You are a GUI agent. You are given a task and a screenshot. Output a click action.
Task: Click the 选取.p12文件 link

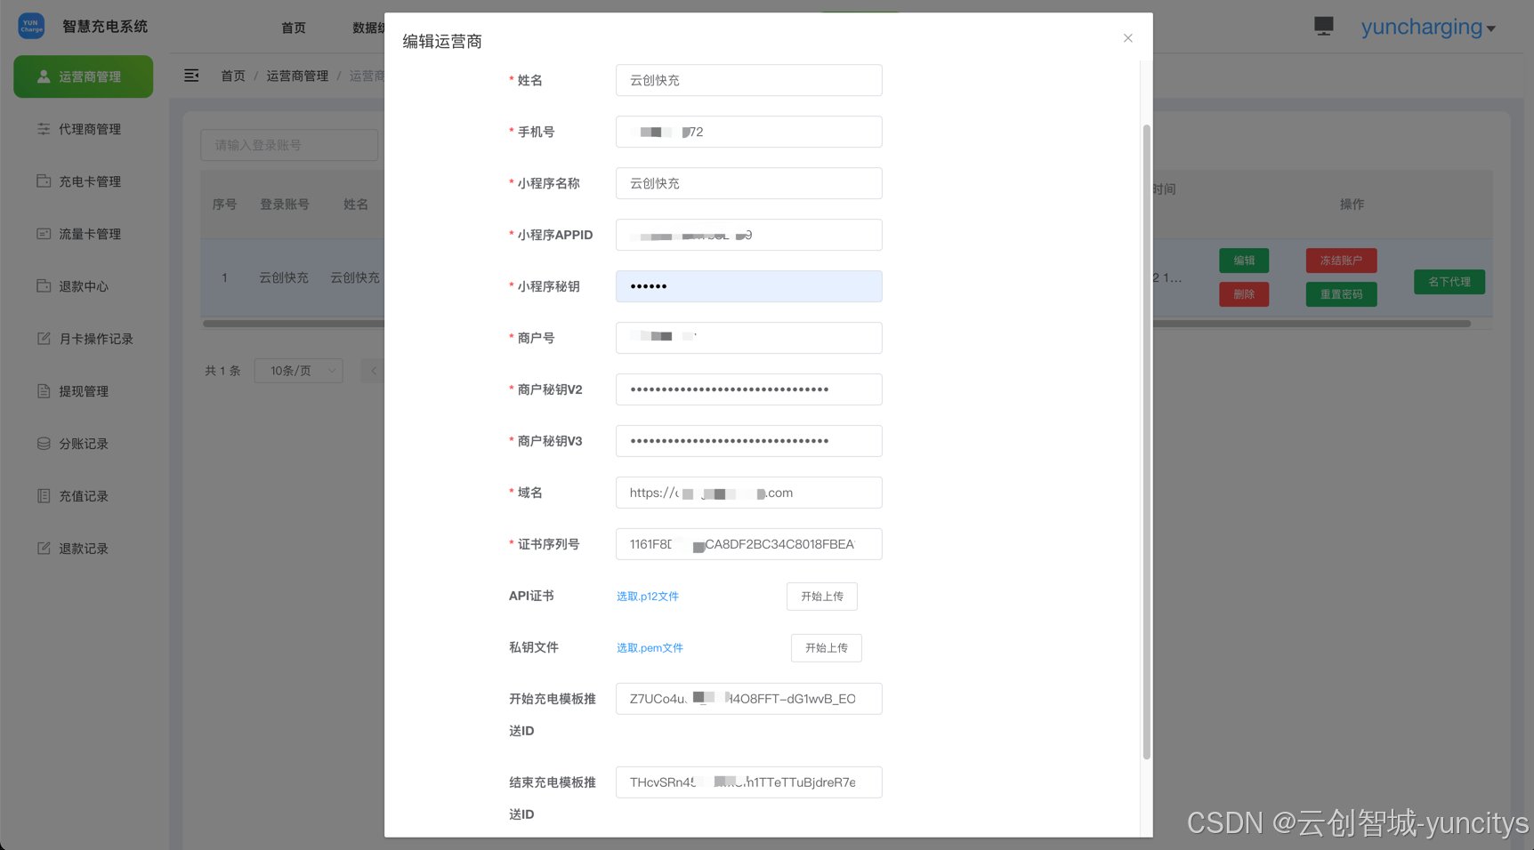(x=648, y=597)
